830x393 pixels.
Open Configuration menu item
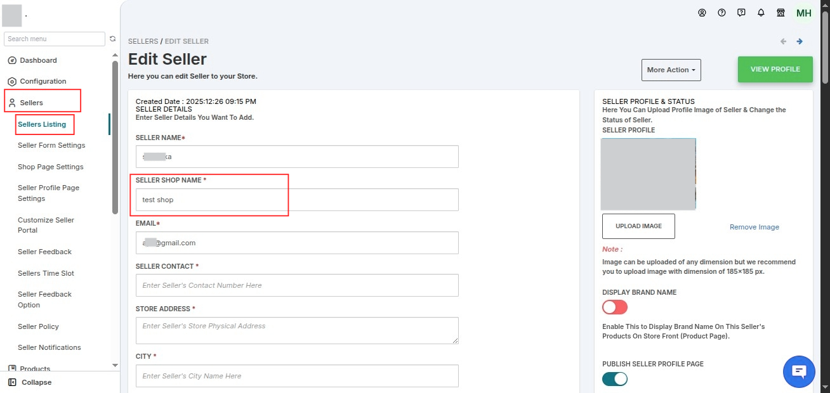click(x=43, y=81)
